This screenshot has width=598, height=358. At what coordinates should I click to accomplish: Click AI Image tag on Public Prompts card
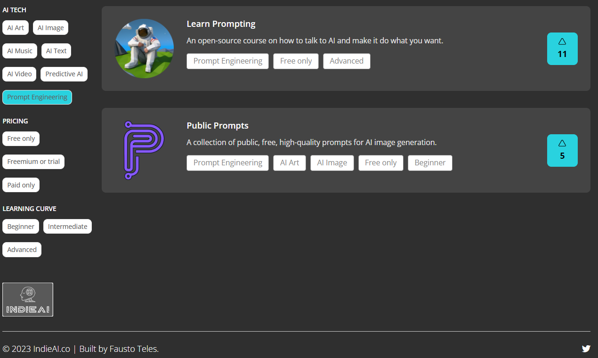pyautogui.click(x=332, y=163)
